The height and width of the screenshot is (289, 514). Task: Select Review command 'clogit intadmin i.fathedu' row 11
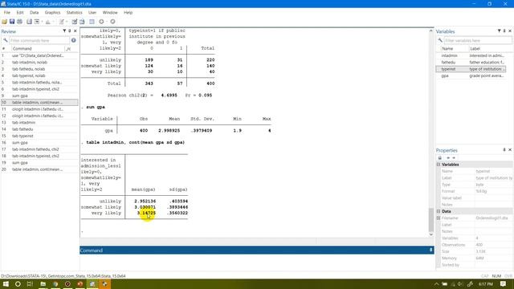[39, 109]
